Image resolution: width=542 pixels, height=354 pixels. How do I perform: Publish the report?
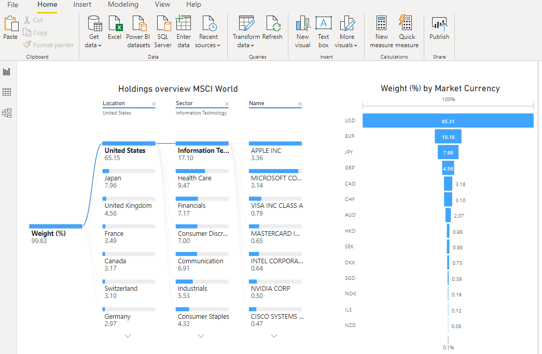point(439,27)
